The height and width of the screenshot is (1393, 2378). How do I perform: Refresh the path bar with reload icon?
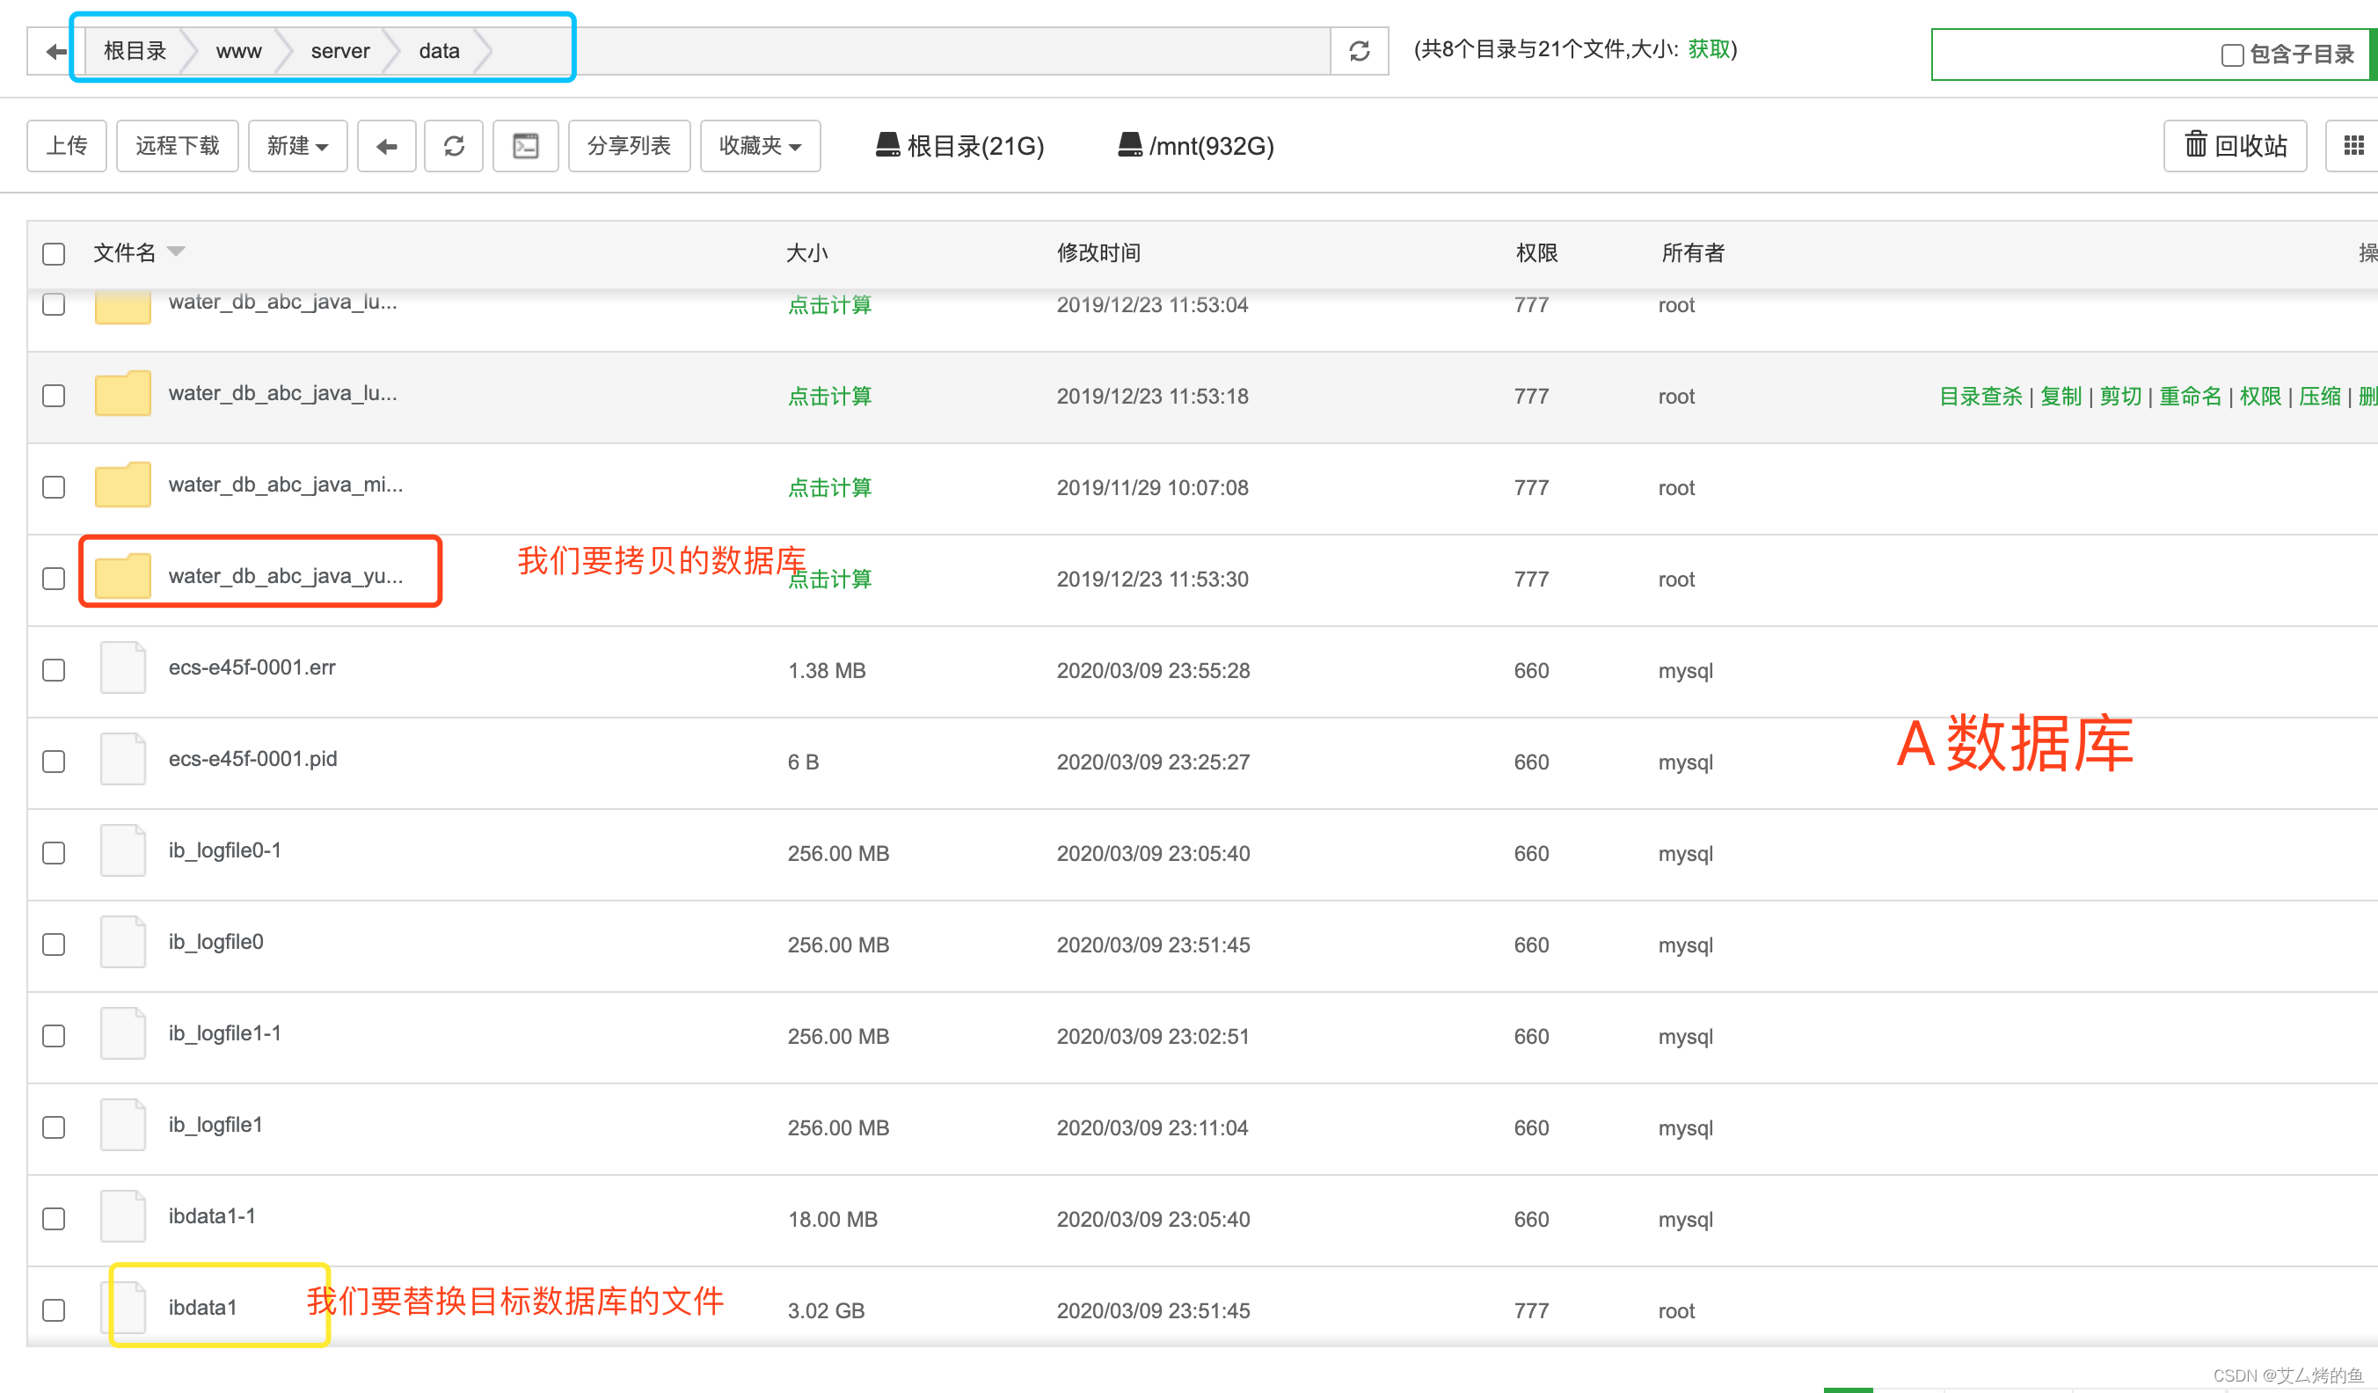point(1359,51)
